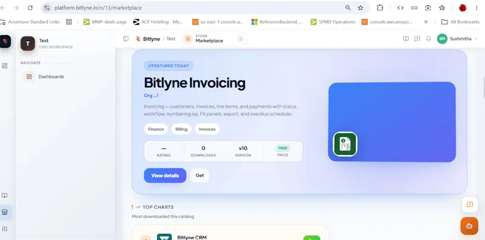Open Accenture Standard Links bookmark
485x240 pixels.
(x=30, y=22)
